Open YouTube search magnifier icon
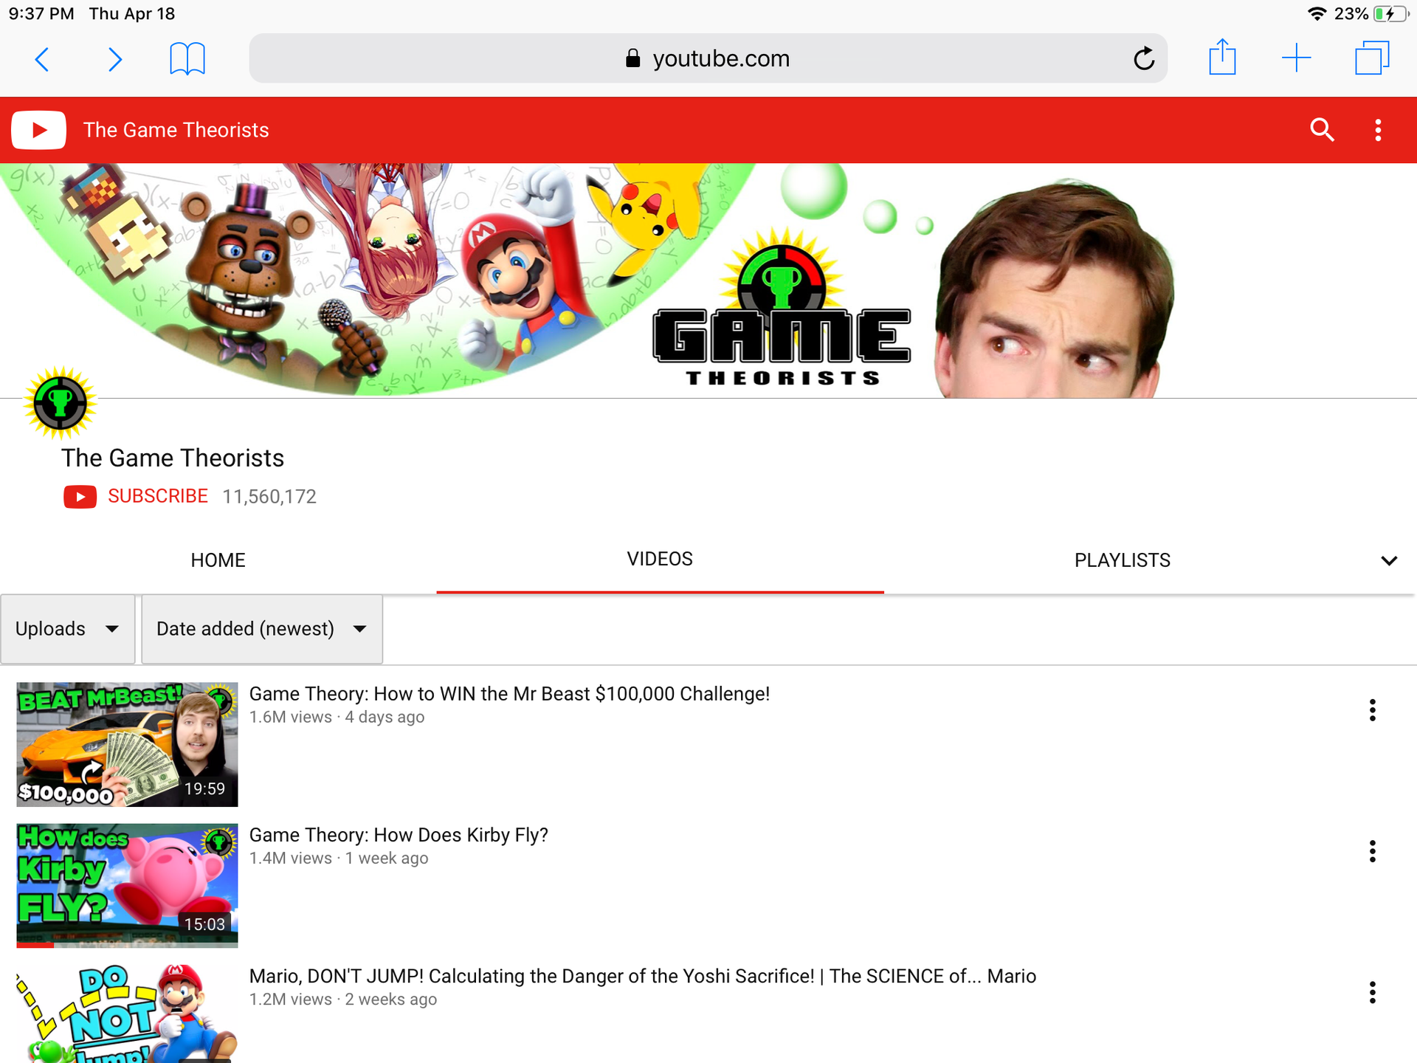Screen dimensions: 1417x1063 point(1322,130)
